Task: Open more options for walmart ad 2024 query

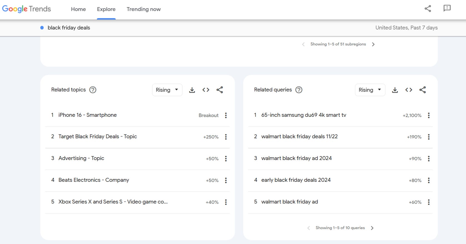Action: [x=429, y=159]
